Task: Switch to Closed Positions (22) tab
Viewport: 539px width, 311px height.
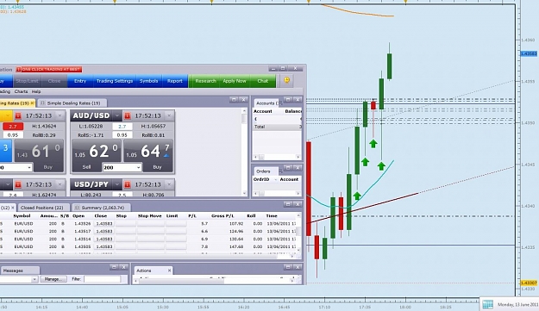Action: [x=41, y=208]
